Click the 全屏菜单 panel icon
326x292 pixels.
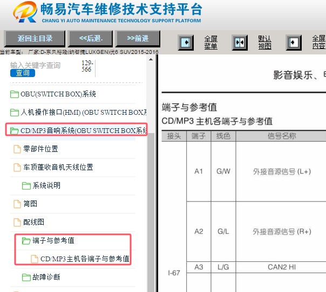186,43
